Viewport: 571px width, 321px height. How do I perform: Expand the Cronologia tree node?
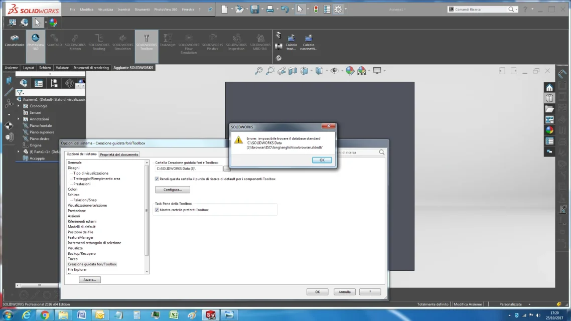click(x=19, y=106)
